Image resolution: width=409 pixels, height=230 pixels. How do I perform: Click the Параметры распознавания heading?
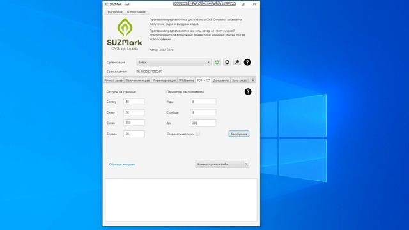(185, 92)
